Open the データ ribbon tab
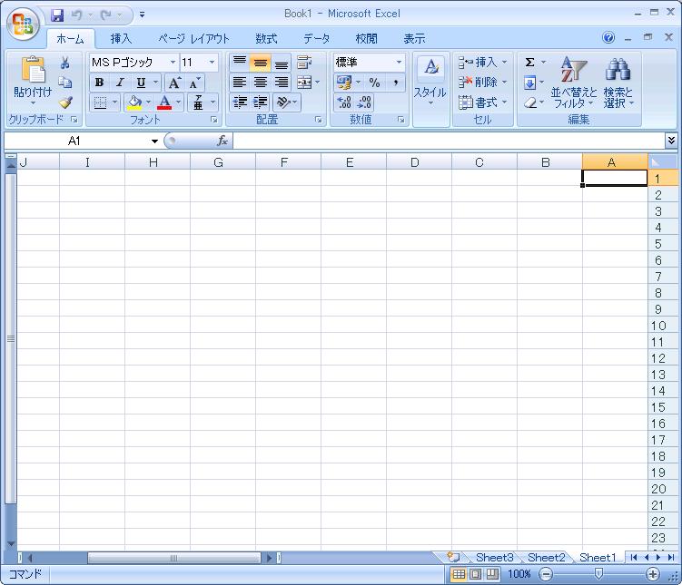682x585 pixels. [316, 39]
